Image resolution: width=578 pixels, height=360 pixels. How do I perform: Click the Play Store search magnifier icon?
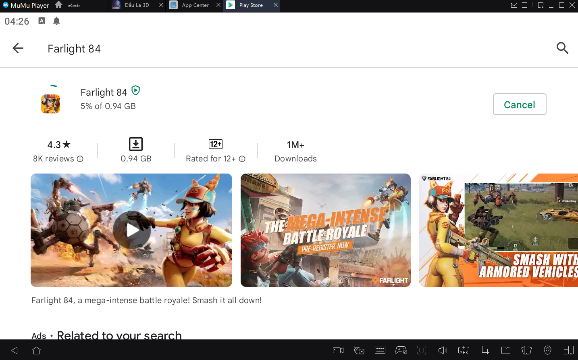pos(562,48)
